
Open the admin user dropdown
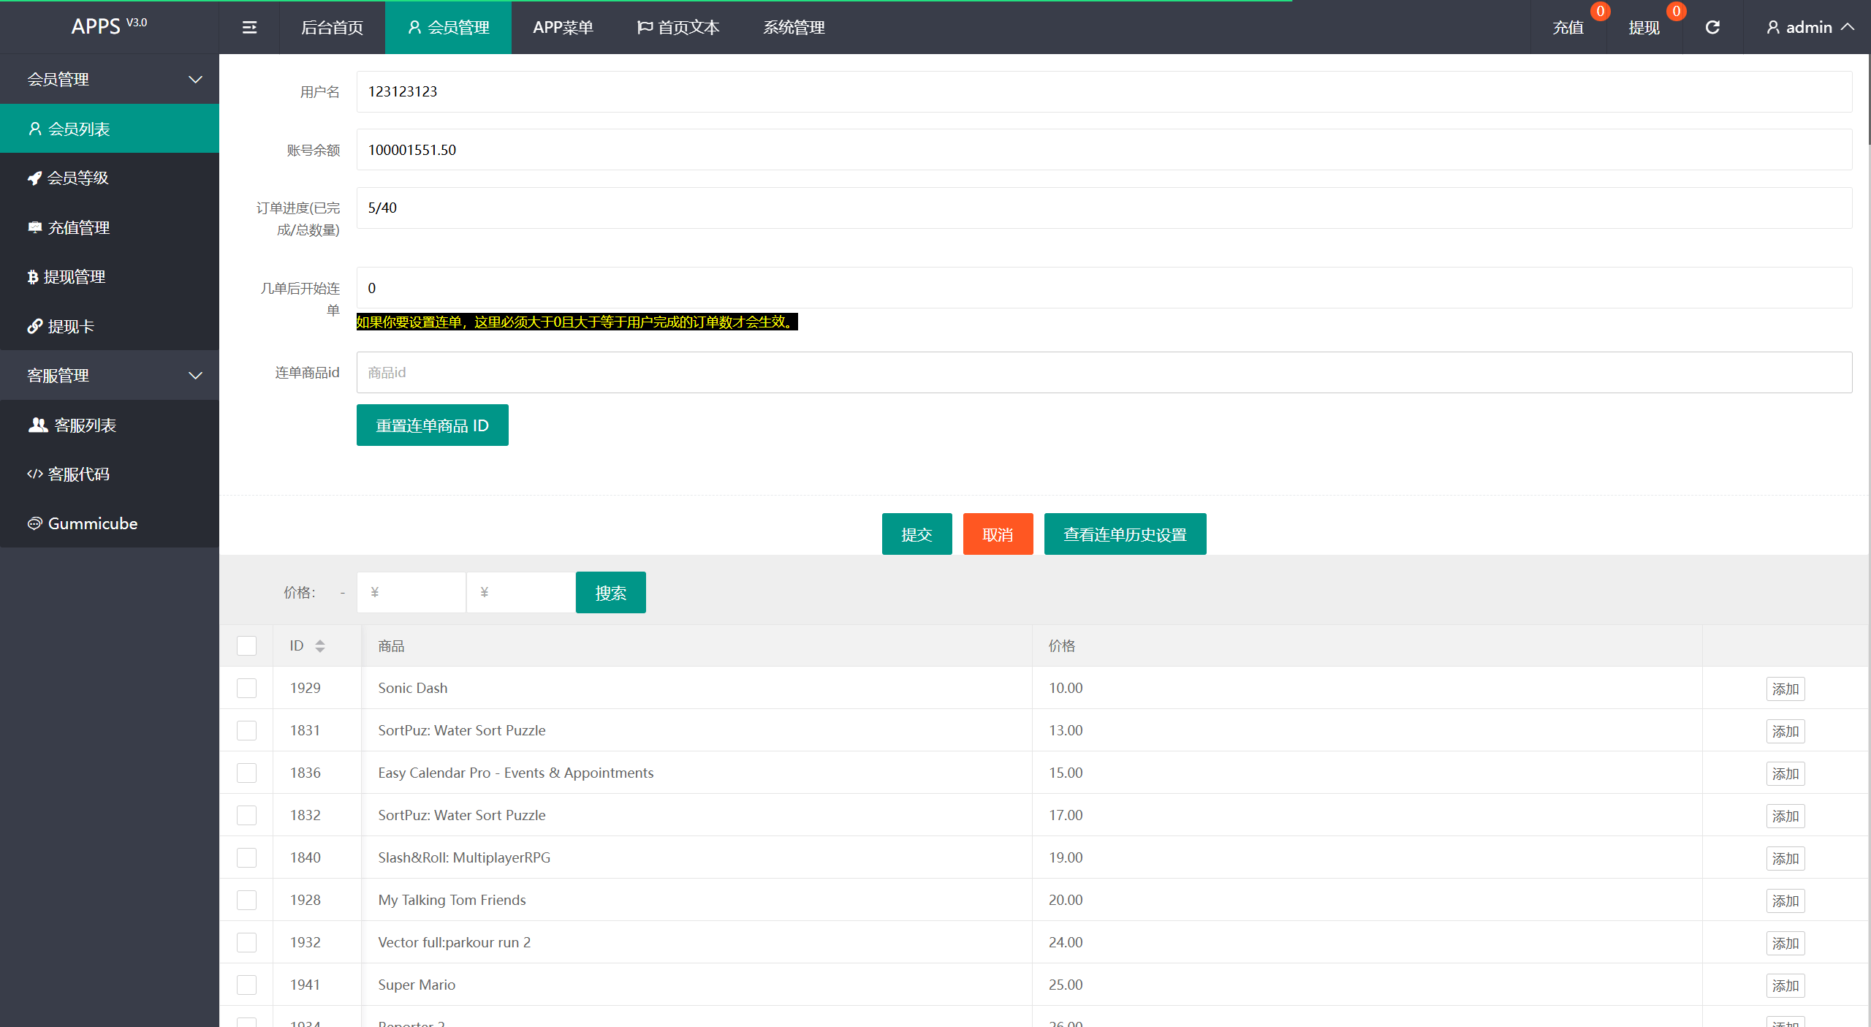pos(1810,28)
